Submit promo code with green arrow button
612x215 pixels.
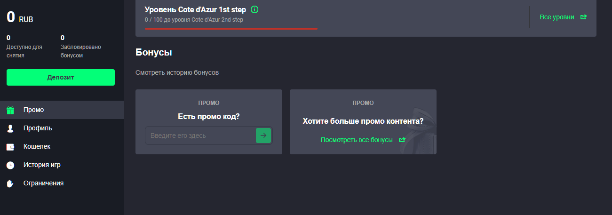click(263, 135)
